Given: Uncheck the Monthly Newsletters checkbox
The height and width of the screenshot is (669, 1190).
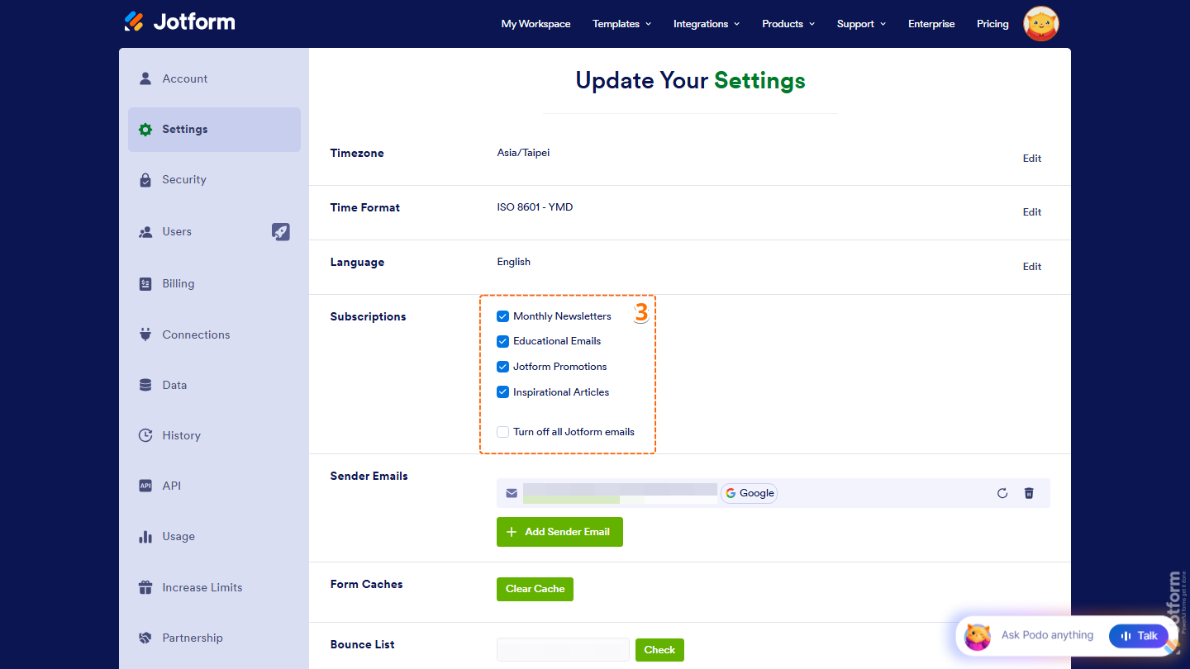Looking at the screenshot, I should tap(502, 316).
